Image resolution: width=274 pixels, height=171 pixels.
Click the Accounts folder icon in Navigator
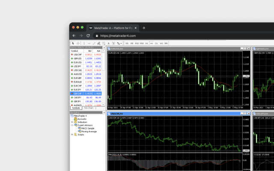point(74,119)
